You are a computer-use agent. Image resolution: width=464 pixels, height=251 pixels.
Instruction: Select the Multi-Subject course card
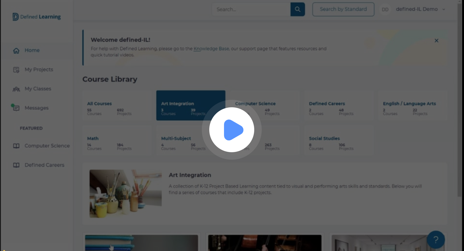tap(191, 140)
